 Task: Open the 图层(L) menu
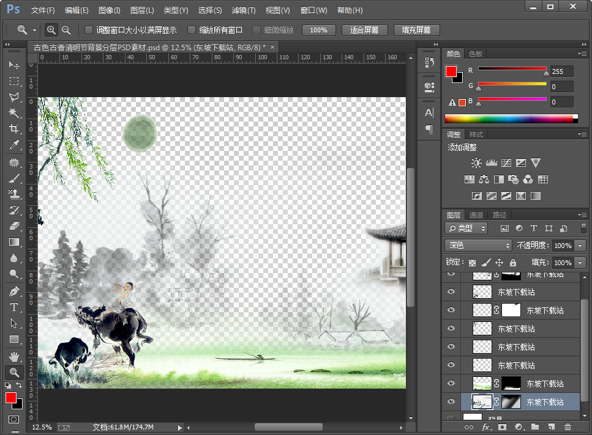142,10
